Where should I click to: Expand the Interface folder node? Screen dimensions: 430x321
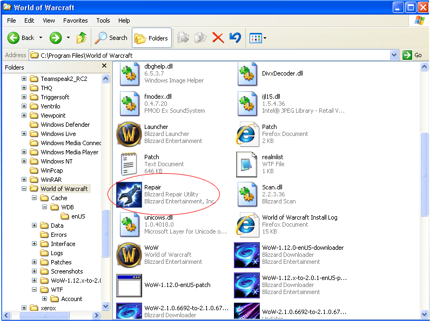click(34, 244)
